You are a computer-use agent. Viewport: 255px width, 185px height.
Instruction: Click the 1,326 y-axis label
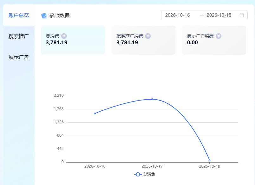pos(59,122)
